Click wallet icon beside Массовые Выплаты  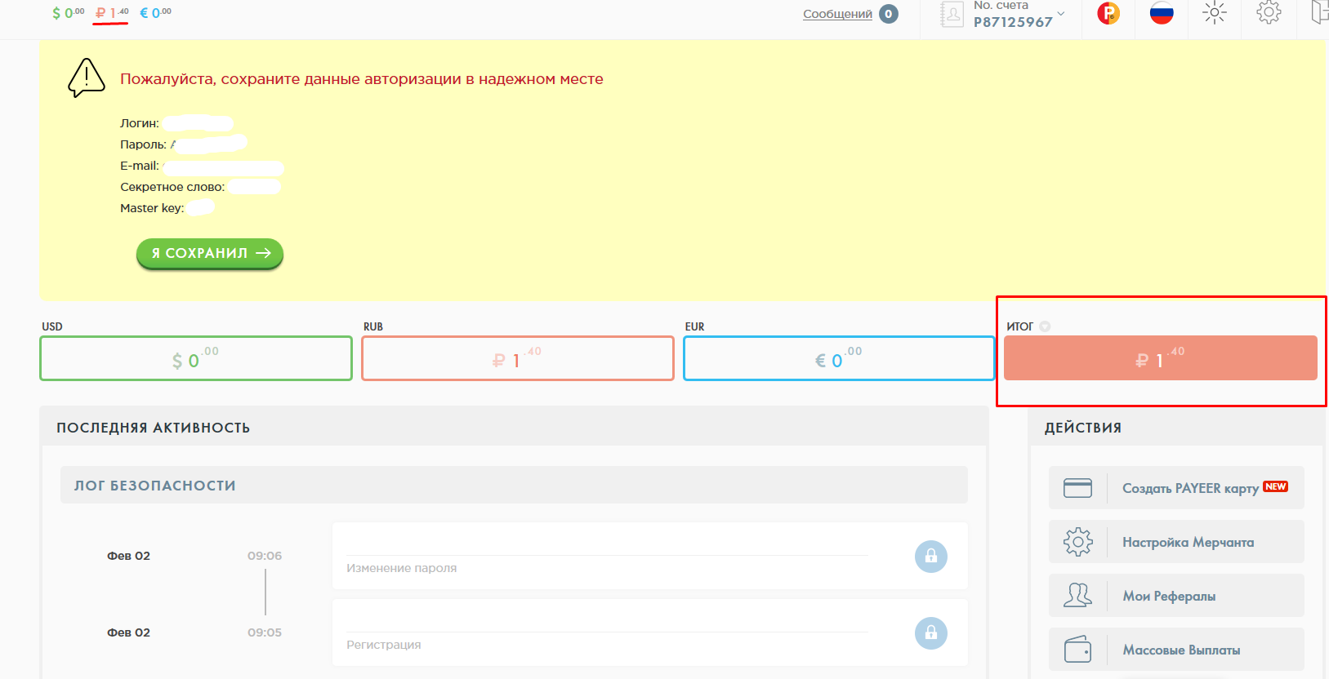pyautogui.click(x=1077, y=650)
